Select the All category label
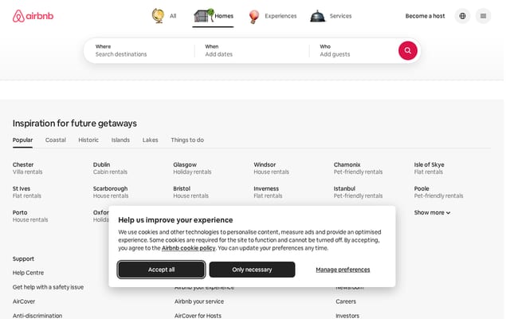 pyautogui.click(x=173, y=16)
